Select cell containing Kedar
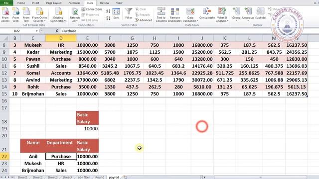 pyautogui.click(x=33, y=52)
